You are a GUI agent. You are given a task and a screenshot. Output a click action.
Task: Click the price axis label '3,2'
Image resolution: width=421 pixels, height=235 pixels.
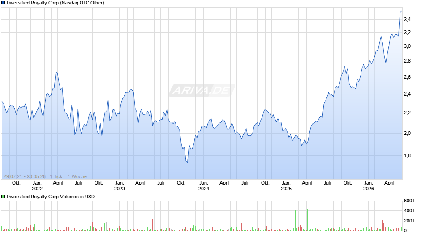pyautogui.click(x=407, y=33)
